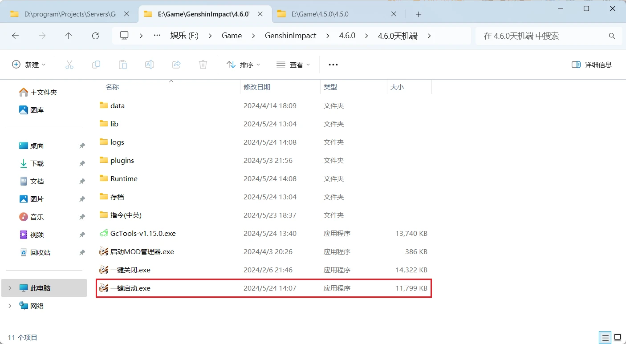Expand the 网络 tree node
This screenshot has width=626, height=344.
pos(10,306)
